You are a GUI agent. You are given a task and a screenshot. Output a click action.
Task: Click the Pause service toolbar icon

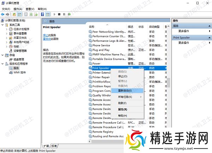coord(64,15)
